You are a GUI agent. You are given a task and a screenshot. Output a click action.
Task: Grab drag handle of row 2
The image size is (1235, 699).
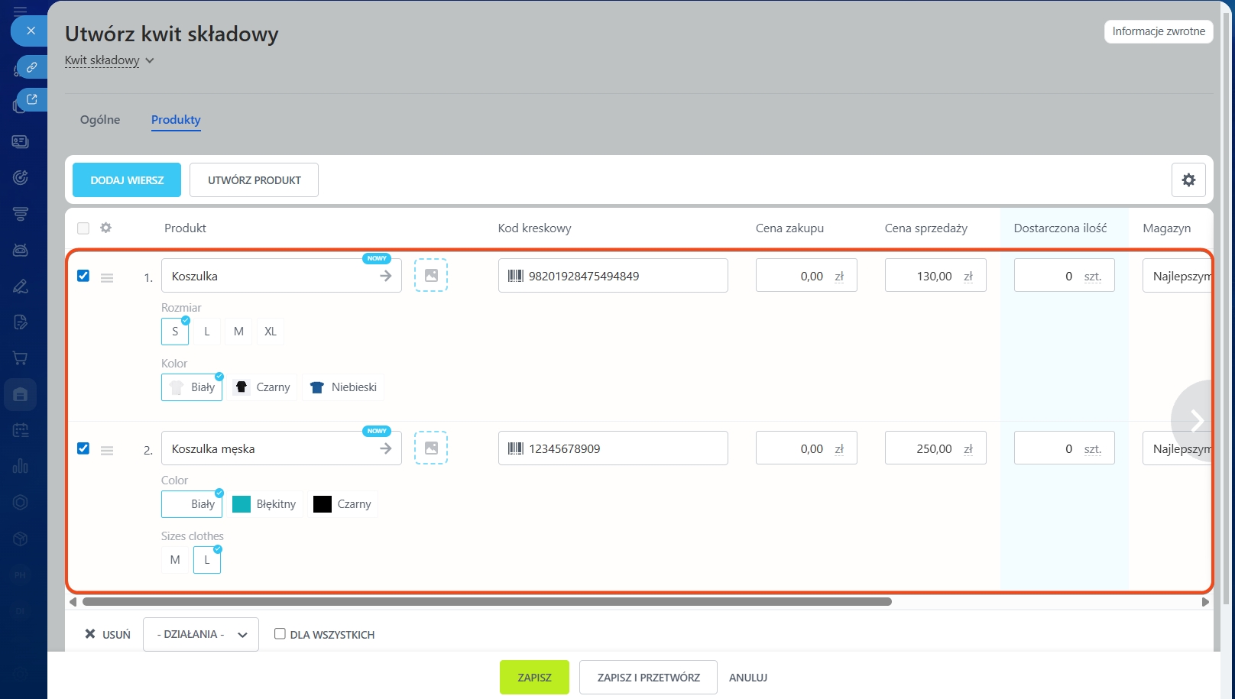107,451
